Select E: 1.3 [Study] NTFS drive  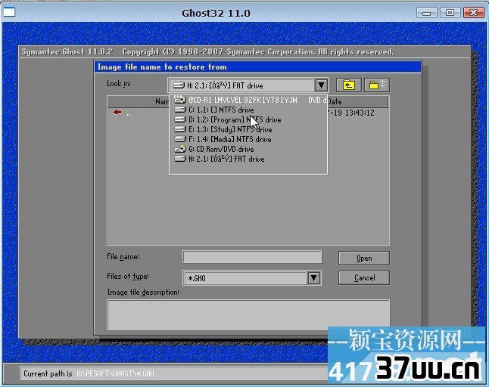pyautogui.click(x=248, y=129)
